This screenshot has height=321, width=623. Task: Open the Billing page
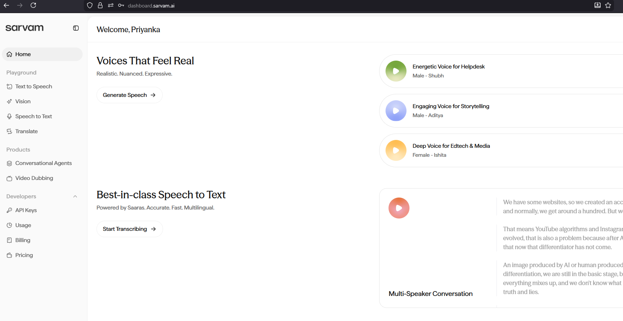[23, 240]
